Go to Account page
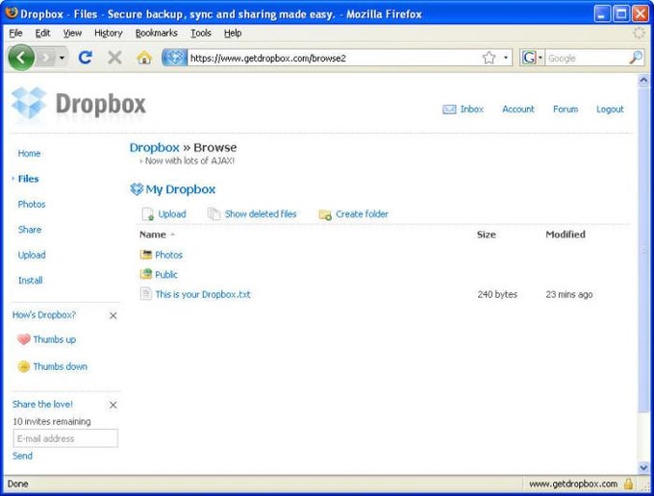 tap(518, 110)
